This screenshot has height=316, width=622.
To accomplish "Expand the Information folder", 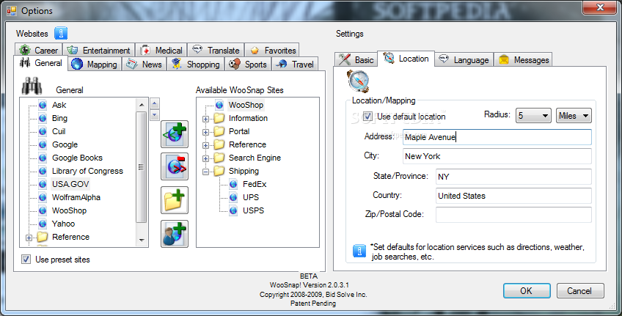I will (x=205, y=119).
